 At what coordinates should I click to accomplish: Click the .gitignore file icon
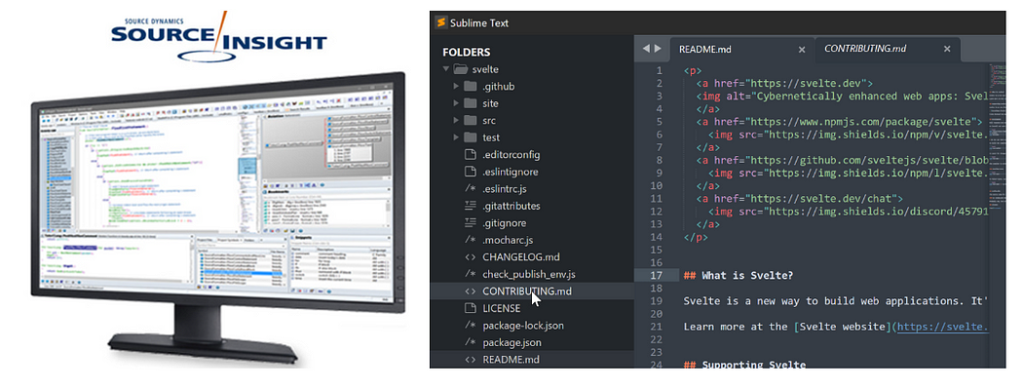point(470,222)
